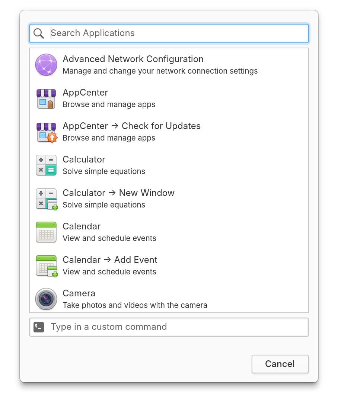Click the Advanced Network Configuration globe icon
The width and height of the screenshot is (338, 412).
pos(46,65)
